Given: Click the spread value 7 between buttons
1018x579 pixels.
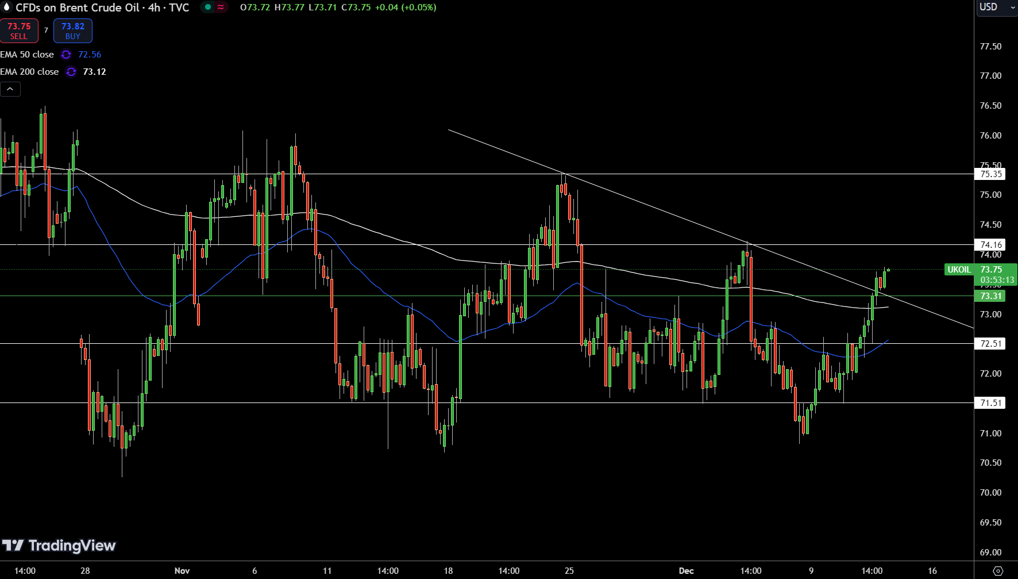Looking at the screenshot, I should click(46, 30).
